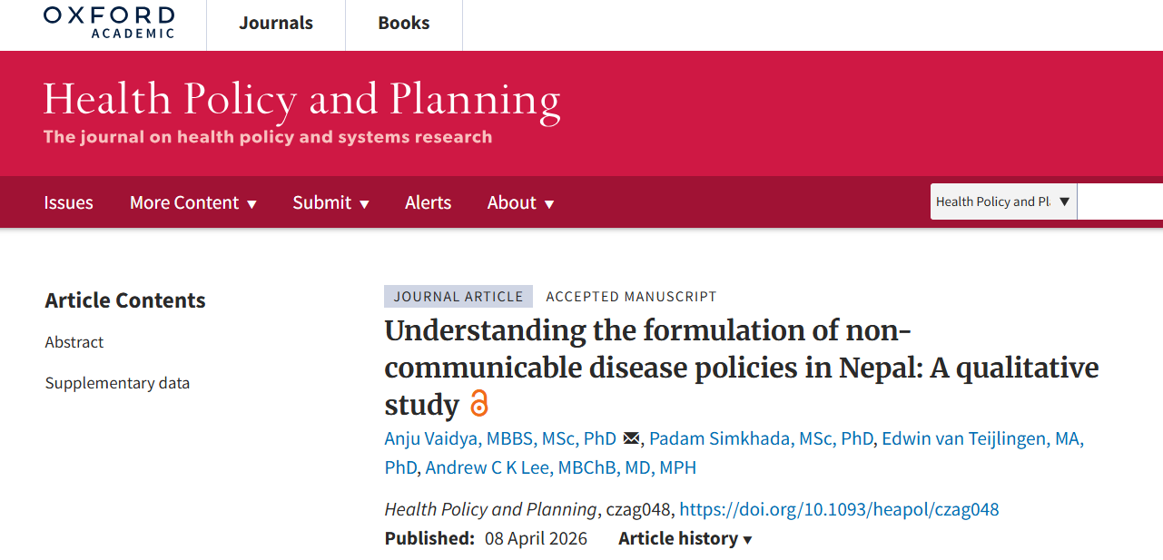Click into the search input field
Screen dimensions: 1163x560
[x=1120, y=201]
